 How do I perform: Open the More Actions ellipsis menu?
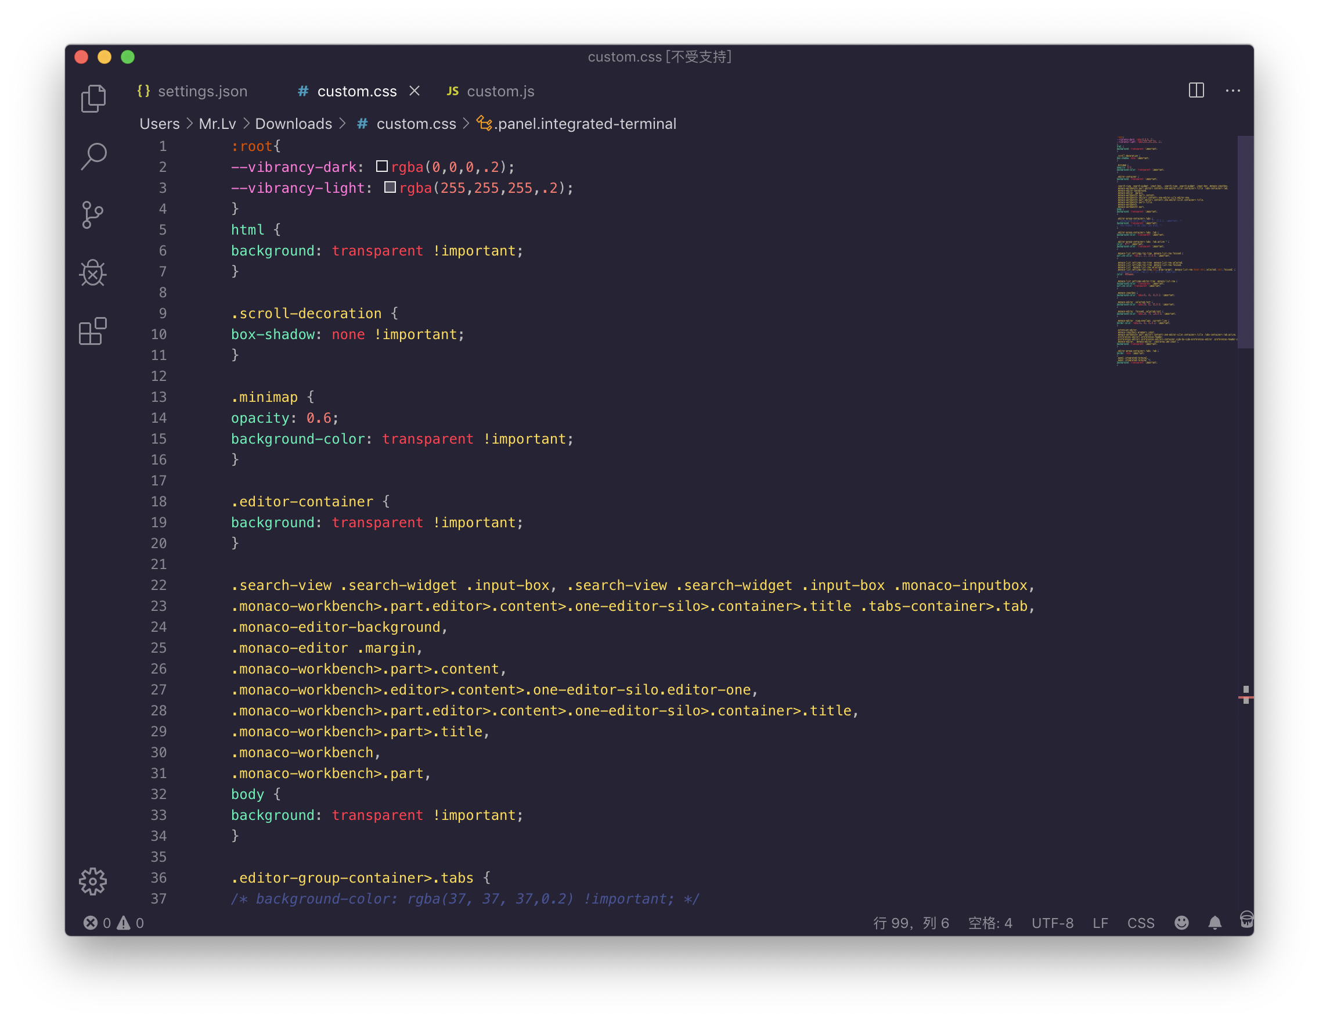click(1232, 91)
